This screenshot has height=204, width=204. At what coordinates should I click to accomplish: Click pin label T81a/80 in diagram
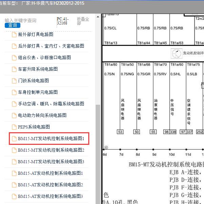pos(111,65)
